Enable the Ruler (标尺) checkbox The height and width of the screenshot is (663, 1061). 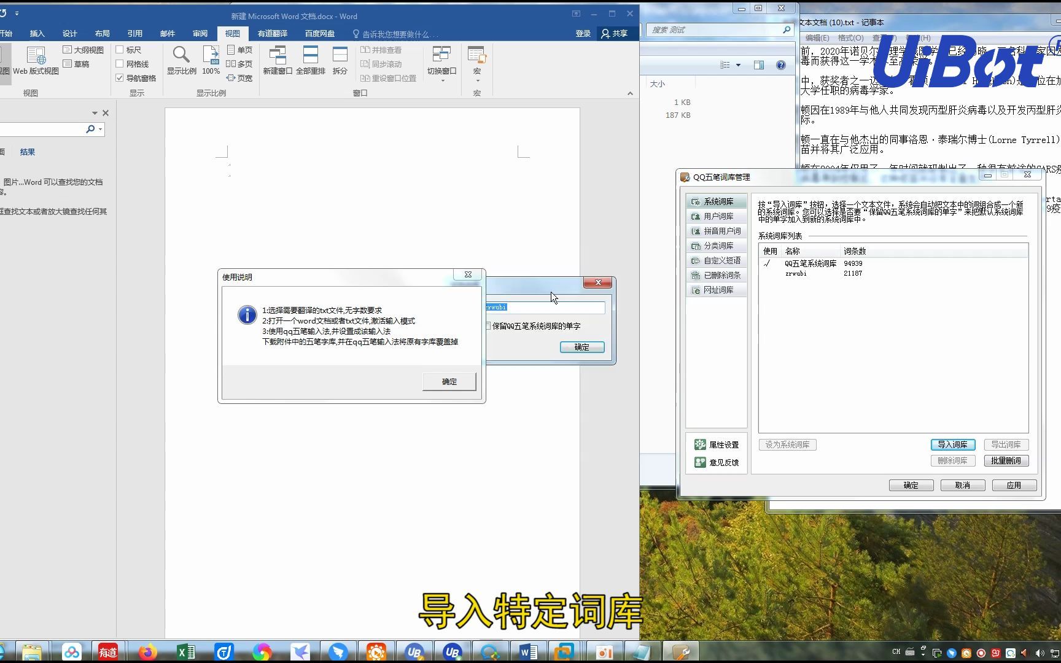(120, 50)
